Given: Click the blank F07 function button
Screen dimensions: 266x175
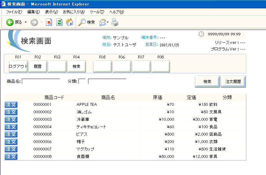Looking at the screenshot, I should (x=141, y=67).
